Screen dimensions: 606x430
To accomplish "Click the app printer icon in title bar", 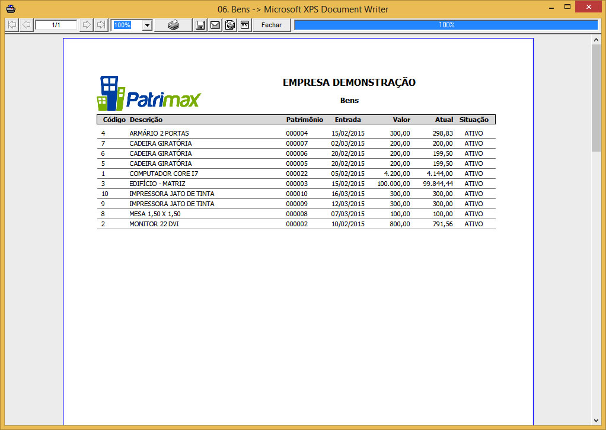I will (11, 8).
